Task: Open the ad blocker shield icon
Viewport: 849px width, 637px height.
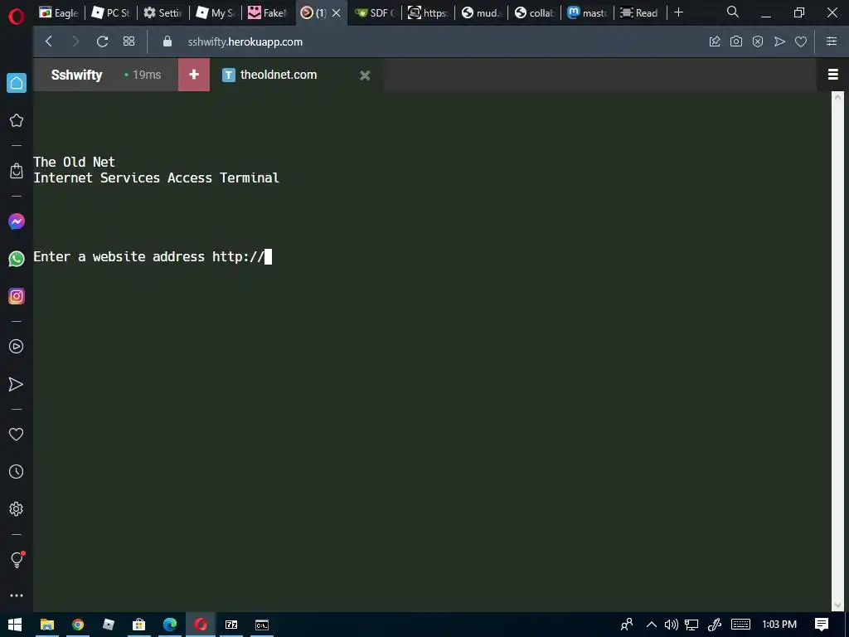Action: [x=758, y=41]
